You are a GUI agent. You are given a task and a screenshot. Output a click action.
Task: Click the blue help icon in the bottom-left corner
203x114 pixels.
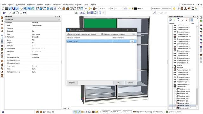(3, 112)
